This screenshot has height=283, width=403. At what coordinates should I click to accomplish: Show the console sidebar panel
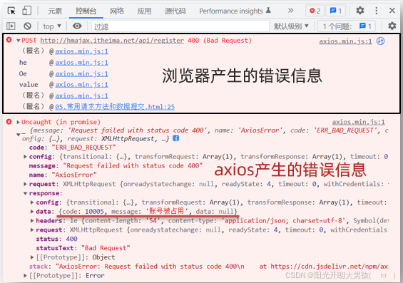tap(11, 26)
